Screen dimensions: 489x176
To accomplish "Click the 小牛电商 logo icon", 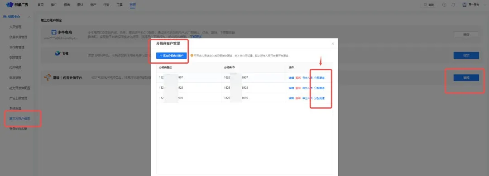I will pos(53,32).
